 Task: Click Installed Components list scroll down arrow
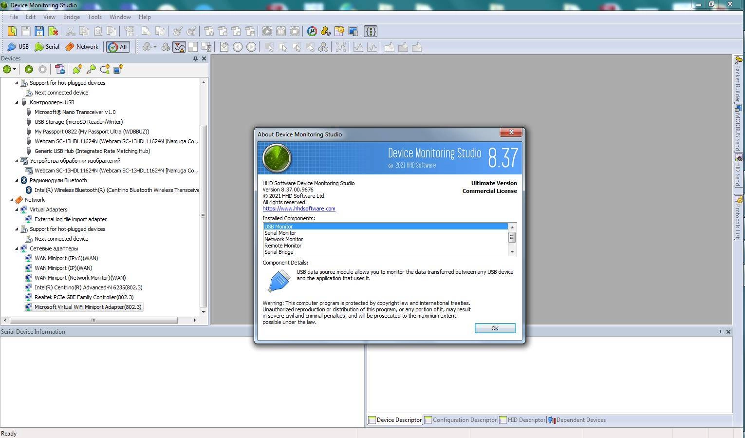click(x=512, y=252)
